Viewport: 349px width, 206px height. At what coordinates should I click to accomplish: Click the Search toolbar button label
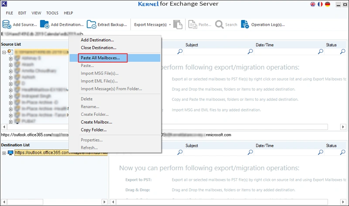[231, 25]
